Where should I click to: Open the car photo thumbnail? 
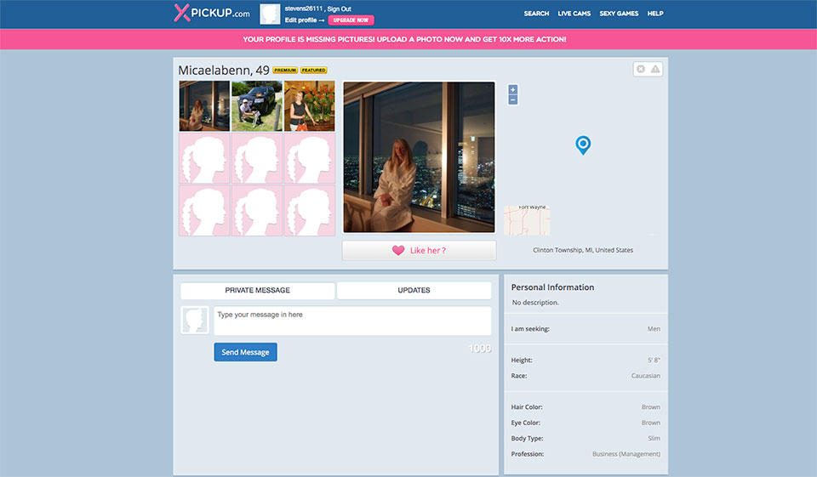[x=256, y=106]
